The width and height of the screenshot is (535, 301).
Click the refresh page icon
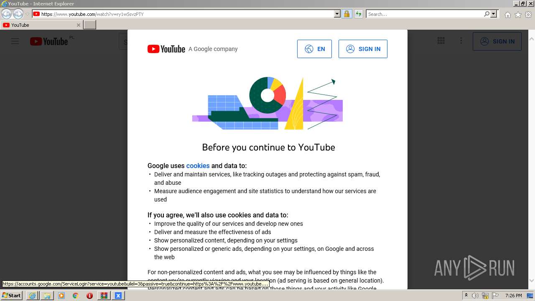(x=358, y=14)
